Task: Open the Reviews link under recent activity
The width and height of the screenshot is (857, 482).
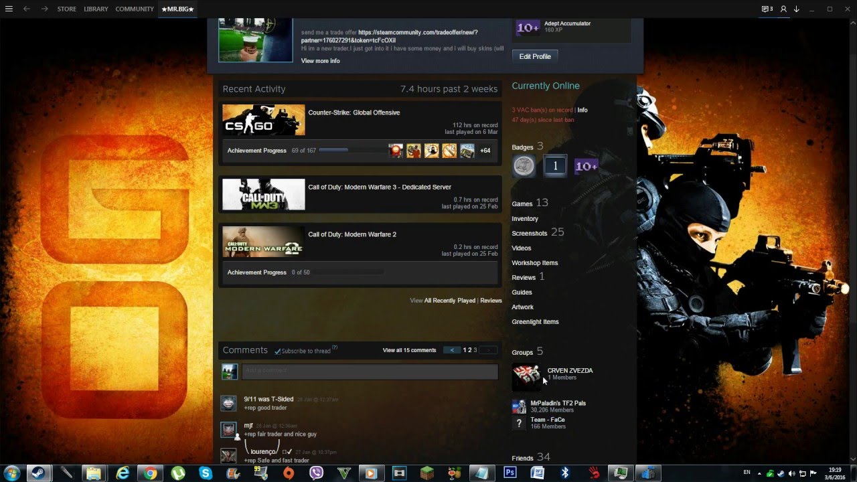Action: point(491,301)
